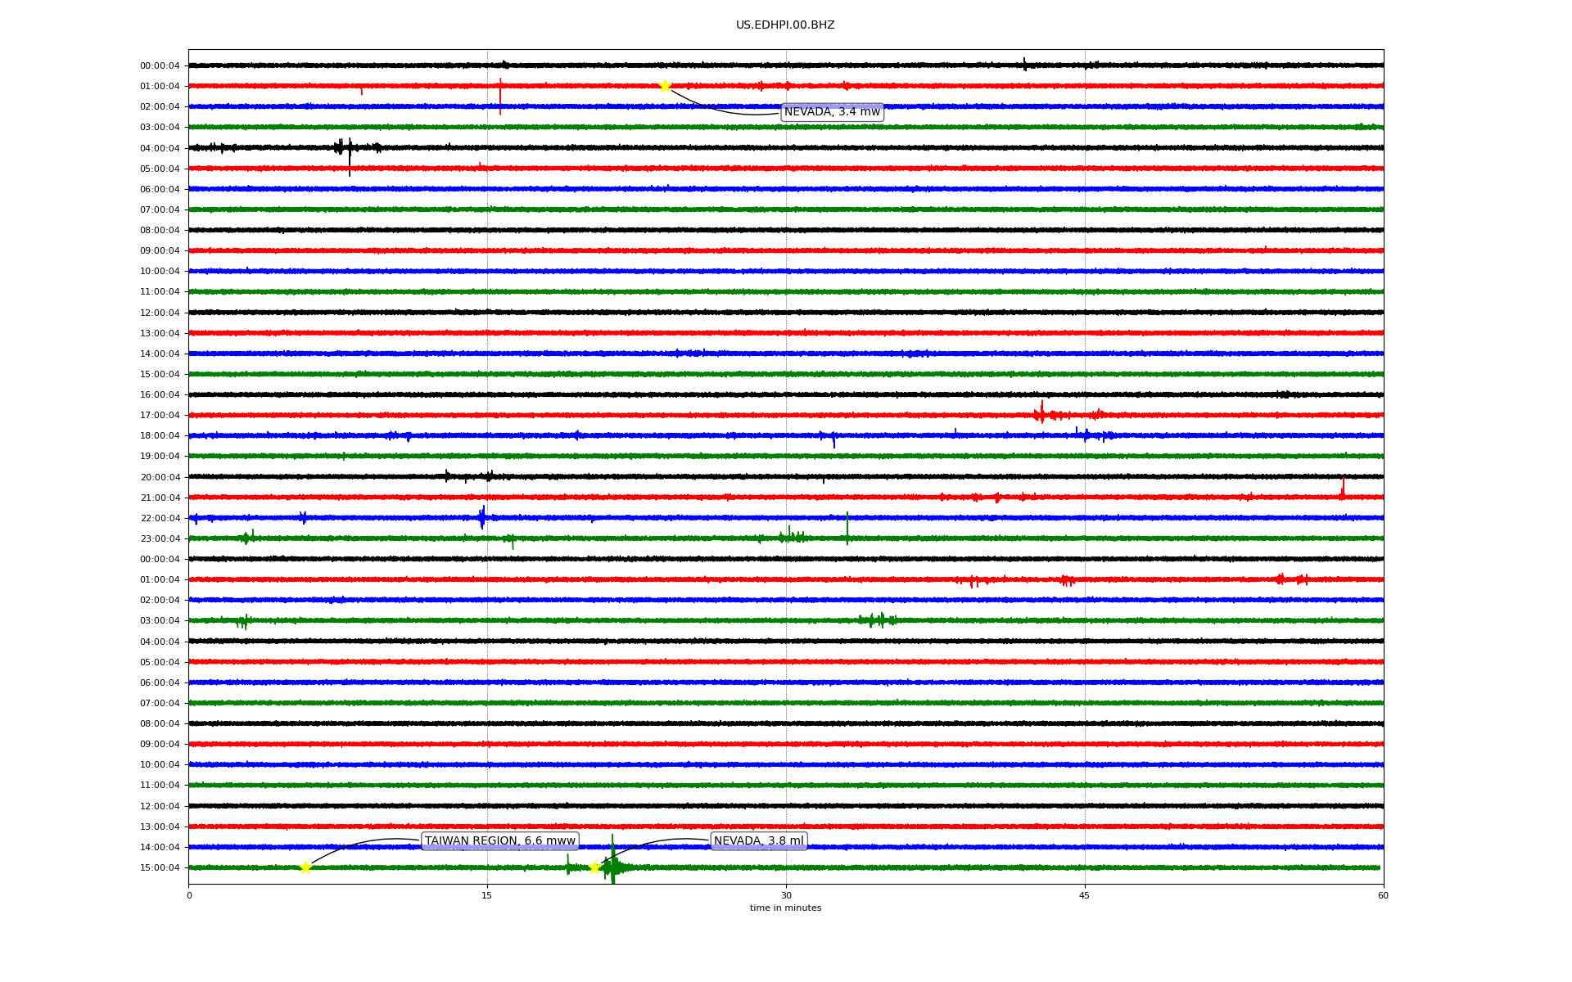Click the yellow star for the Taiwan event
The image size is (1572, 982).
305,867
